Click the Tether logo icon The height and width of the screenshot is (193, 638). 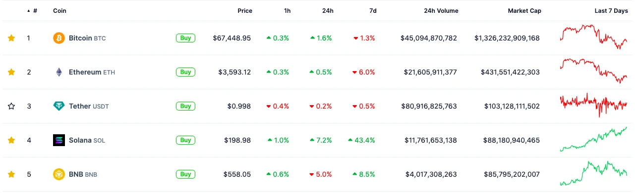pyautogui.click(x=59, y=106)
